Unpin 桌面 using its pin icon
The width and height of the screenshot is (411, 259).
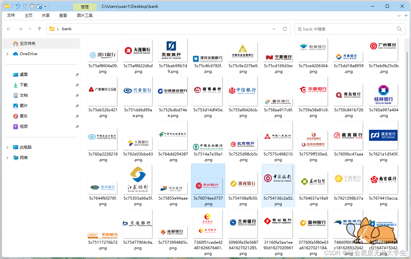[x=77, y=75]
